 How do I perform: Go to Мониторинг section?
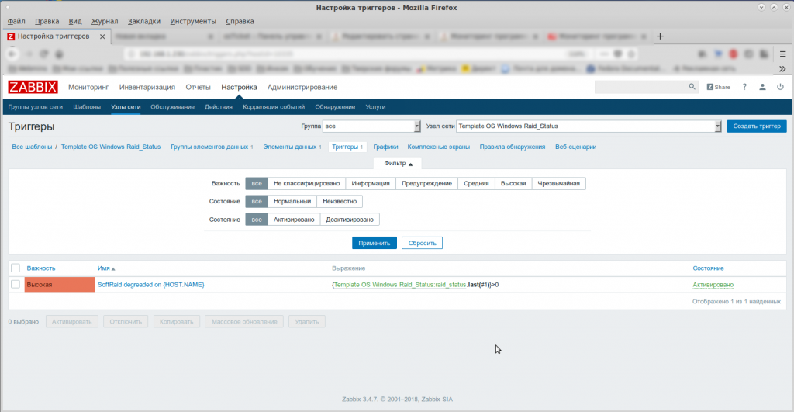click(88, 87)
